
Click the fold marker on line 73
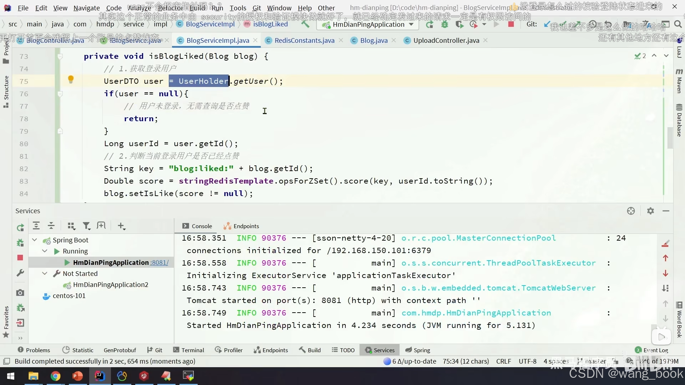click(60, 56)
